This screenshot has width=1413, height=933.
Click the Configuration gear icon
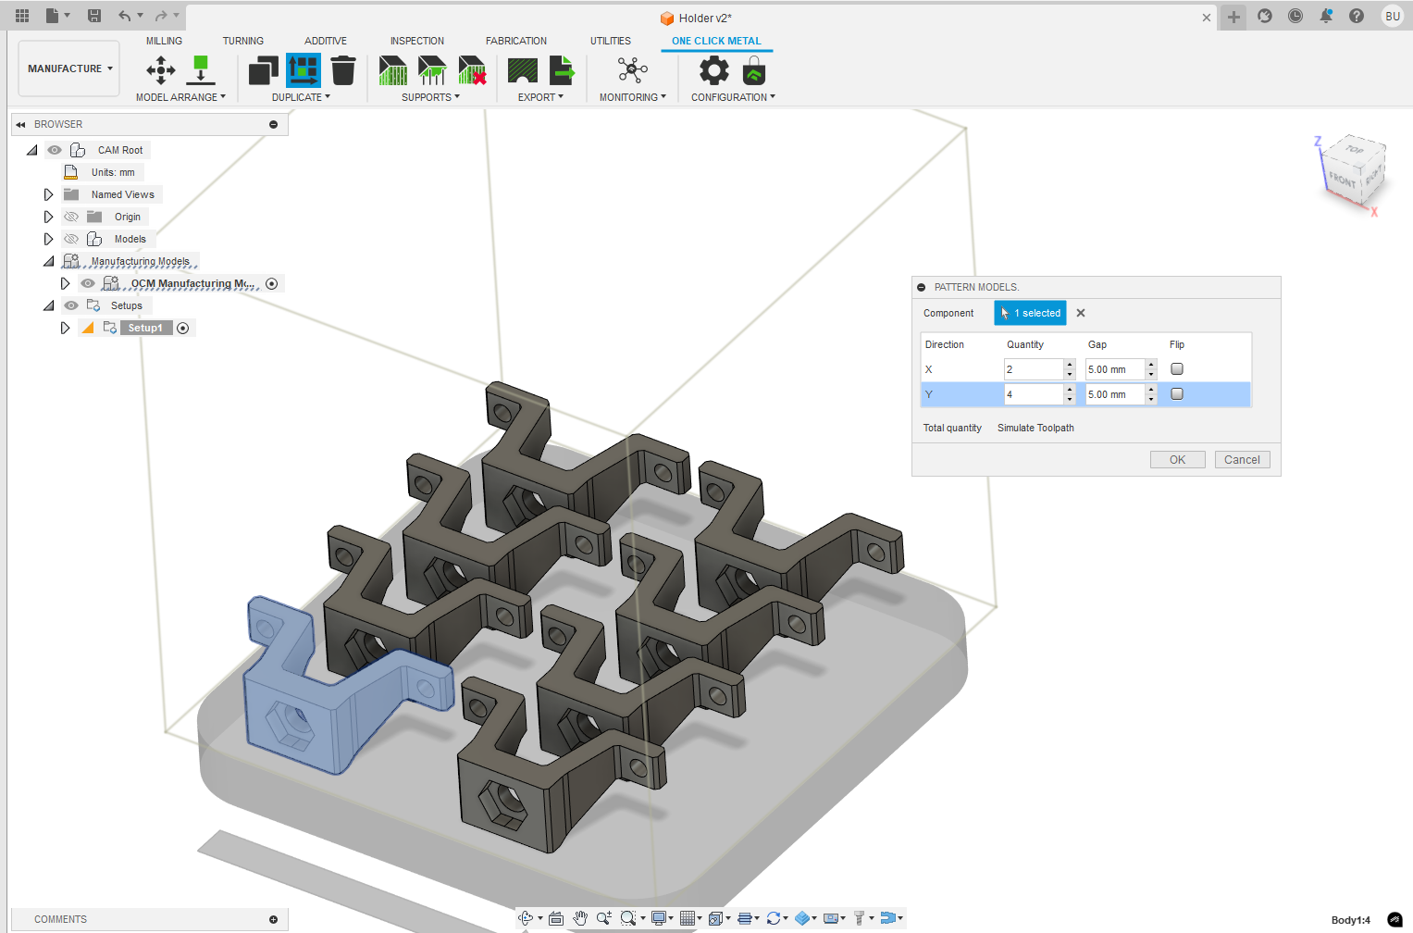[x=713, y=70]
